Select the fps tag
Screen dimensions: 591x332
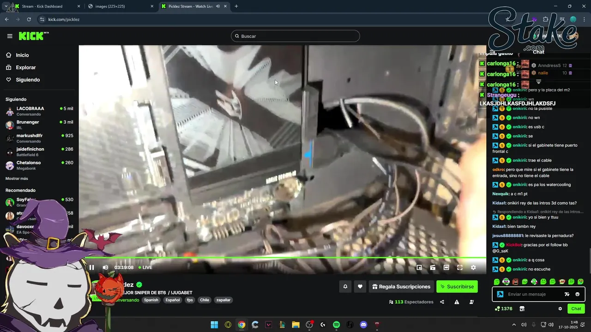[x=190, y=300]
